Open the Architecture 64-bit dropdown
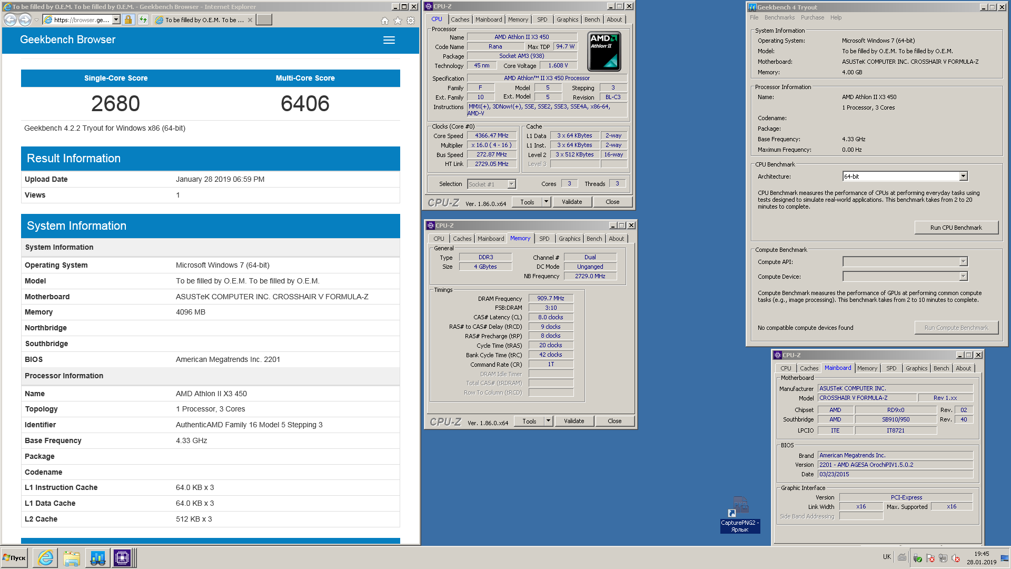This screenshot has width=1011, height=569. [905, 176]
